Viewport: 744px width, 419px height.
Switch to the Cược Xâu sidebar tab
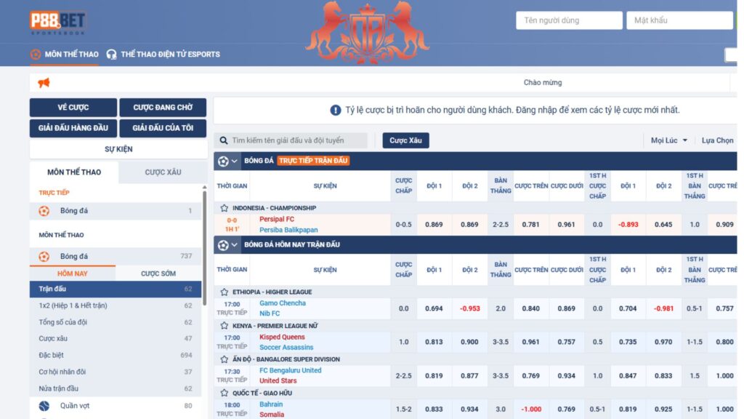point(163,172)
